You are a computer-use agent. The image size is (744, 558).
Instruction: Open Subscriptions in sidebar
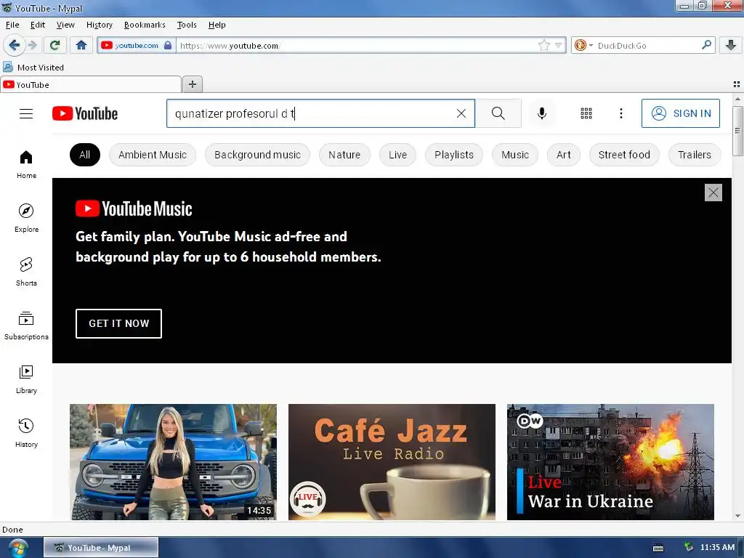click(27, 325)
